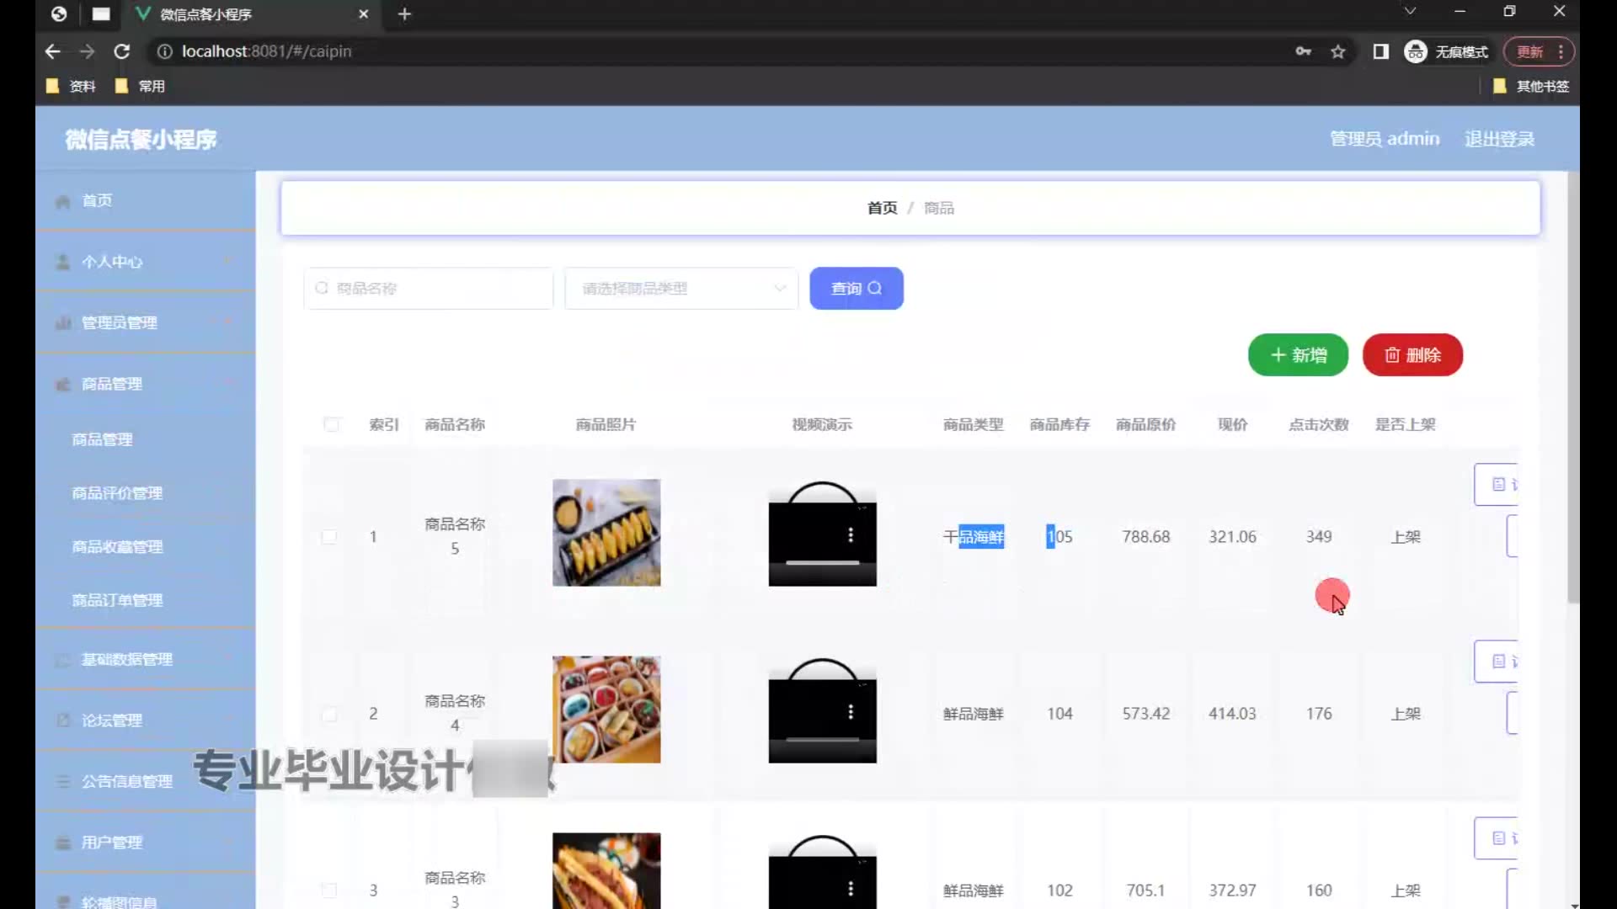Reload the page with refresh icon
Viewport: 1617px width, 909px height.
pos(121,51)
